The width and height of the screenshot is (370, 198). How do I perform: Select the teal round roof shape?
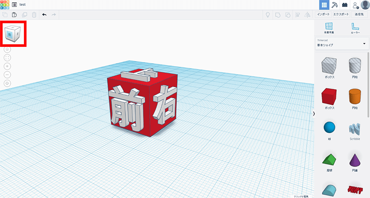pyautogui.click(x=329, y=191)
